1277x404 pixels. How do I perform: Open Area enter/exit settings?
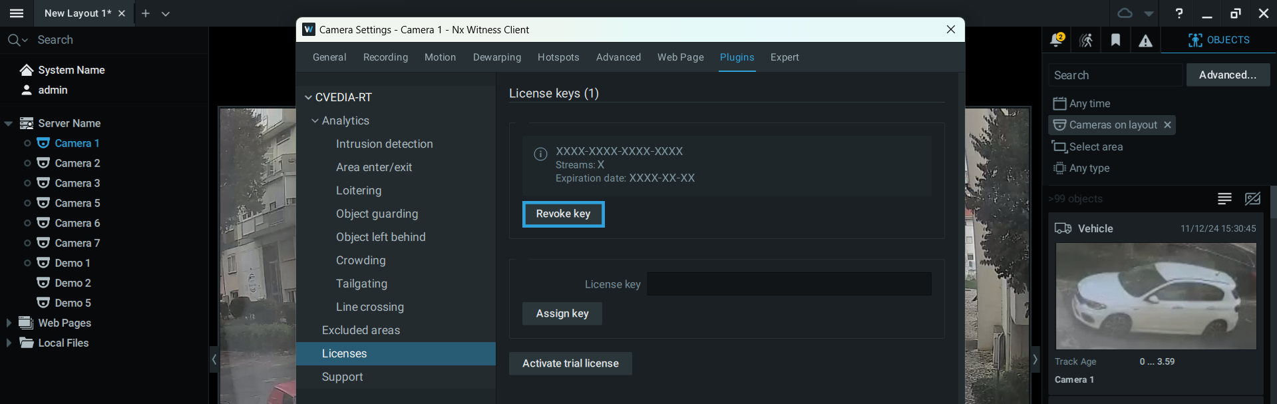pyautogui.click(x=374, y=167)
